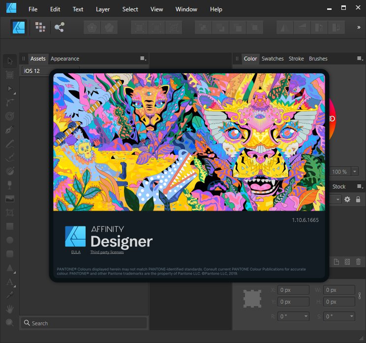Switch to the Pixel persona
This screenshot has height=343, width=366.
[40, 28]
